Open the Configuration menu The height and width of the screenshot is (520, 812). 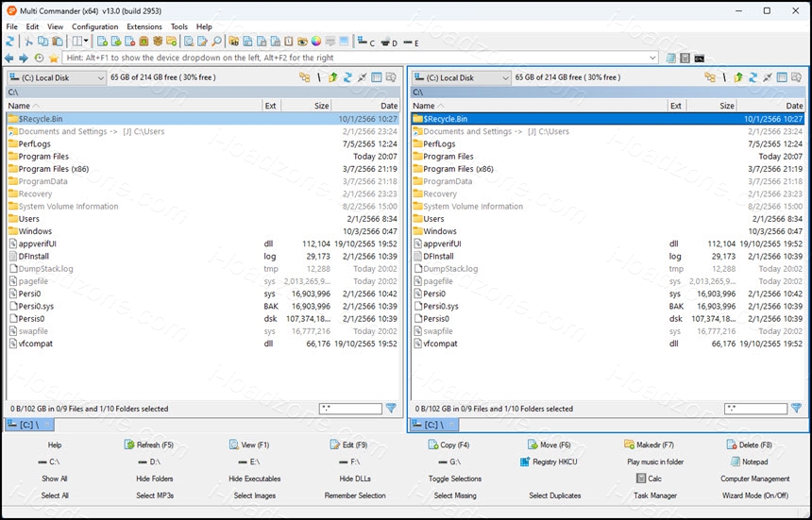pos(94,26)
